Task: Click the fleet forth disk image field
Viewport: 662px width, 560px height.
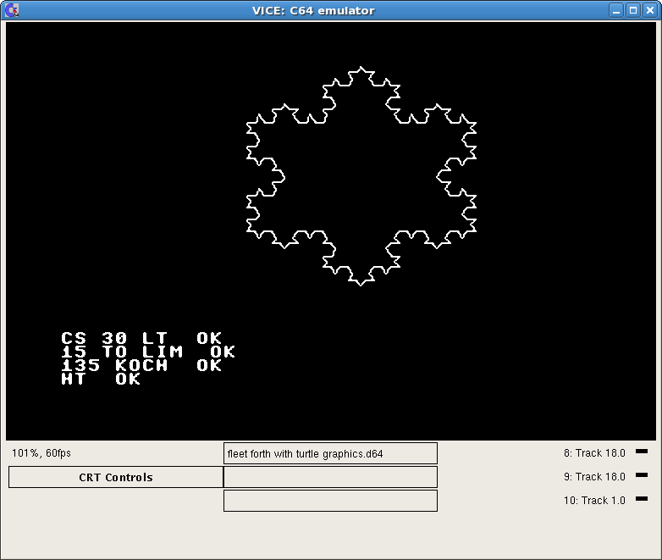Action: pos(330,453)
